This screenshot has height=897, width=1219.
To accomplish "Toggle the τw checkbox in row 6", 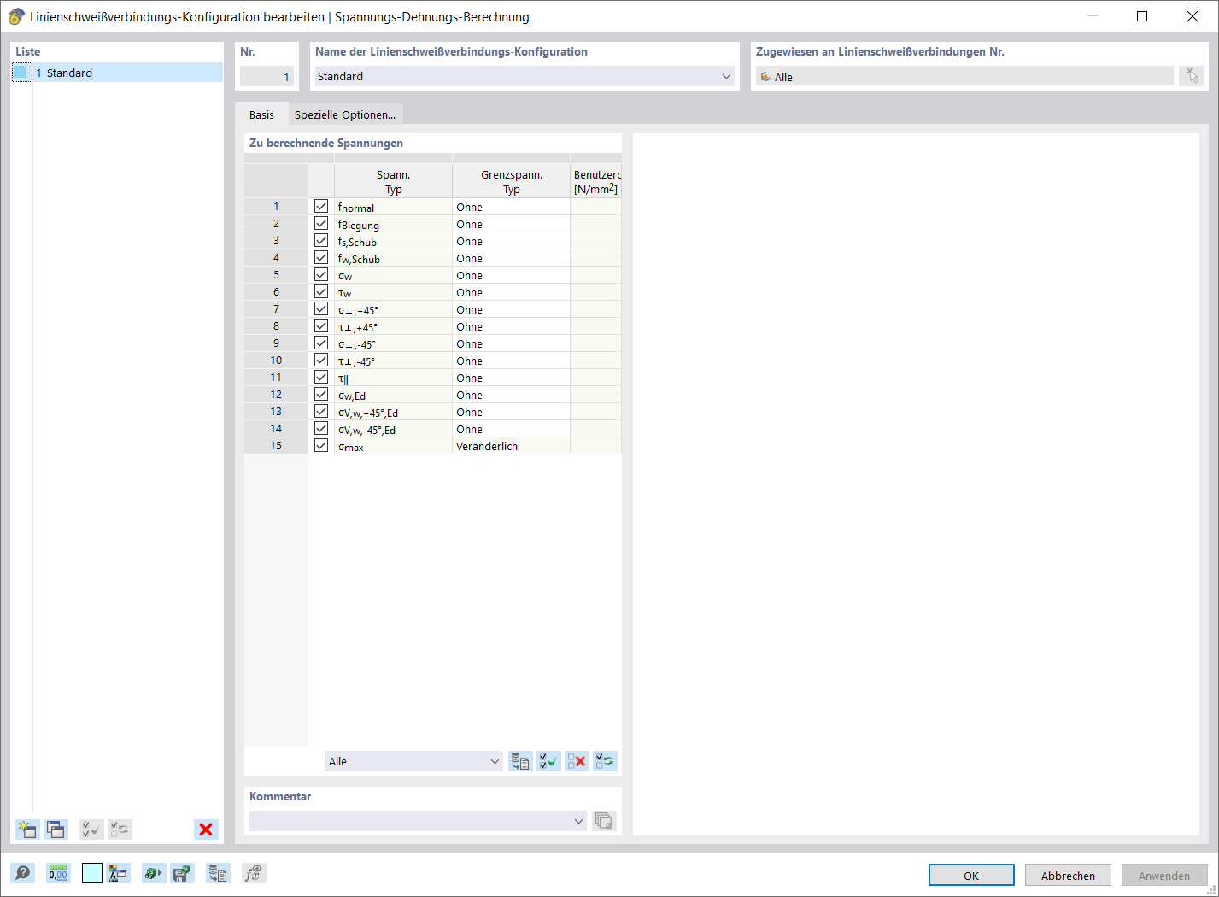I will pos(321,292).
